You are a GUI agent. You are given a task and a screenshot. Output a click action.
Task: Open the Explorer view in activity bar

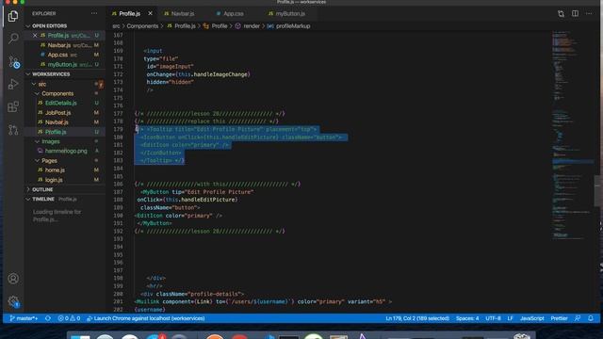point(13,16)
